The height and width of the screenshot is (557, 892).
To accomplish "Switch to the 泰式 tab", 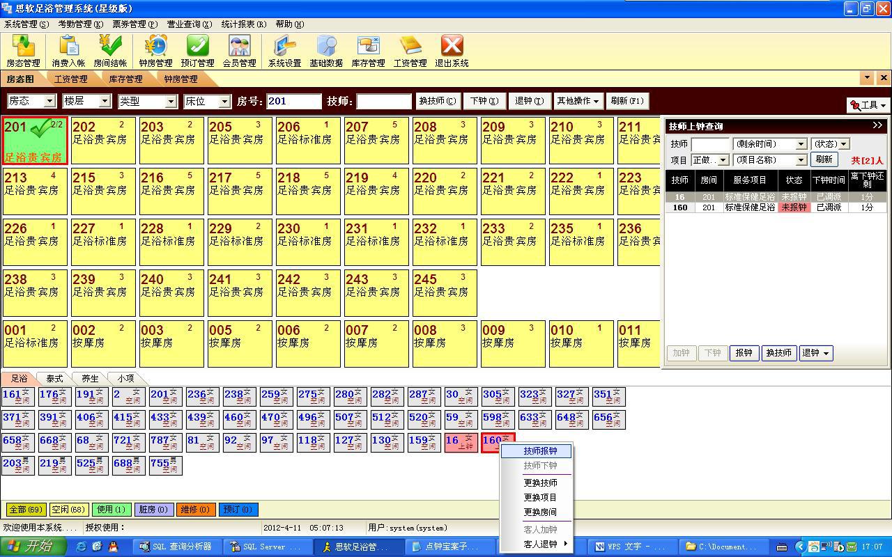I will coord(54,379).
